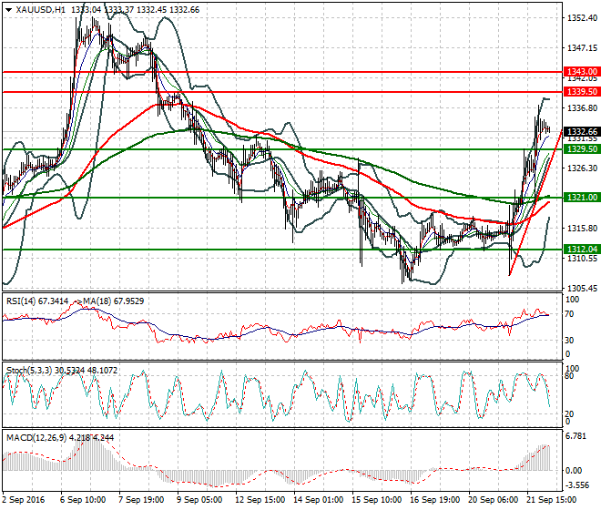Click the triangle beside XAUUSD,H1 title
This screenshot has height=510, width=601.
(x=9, y=10)
